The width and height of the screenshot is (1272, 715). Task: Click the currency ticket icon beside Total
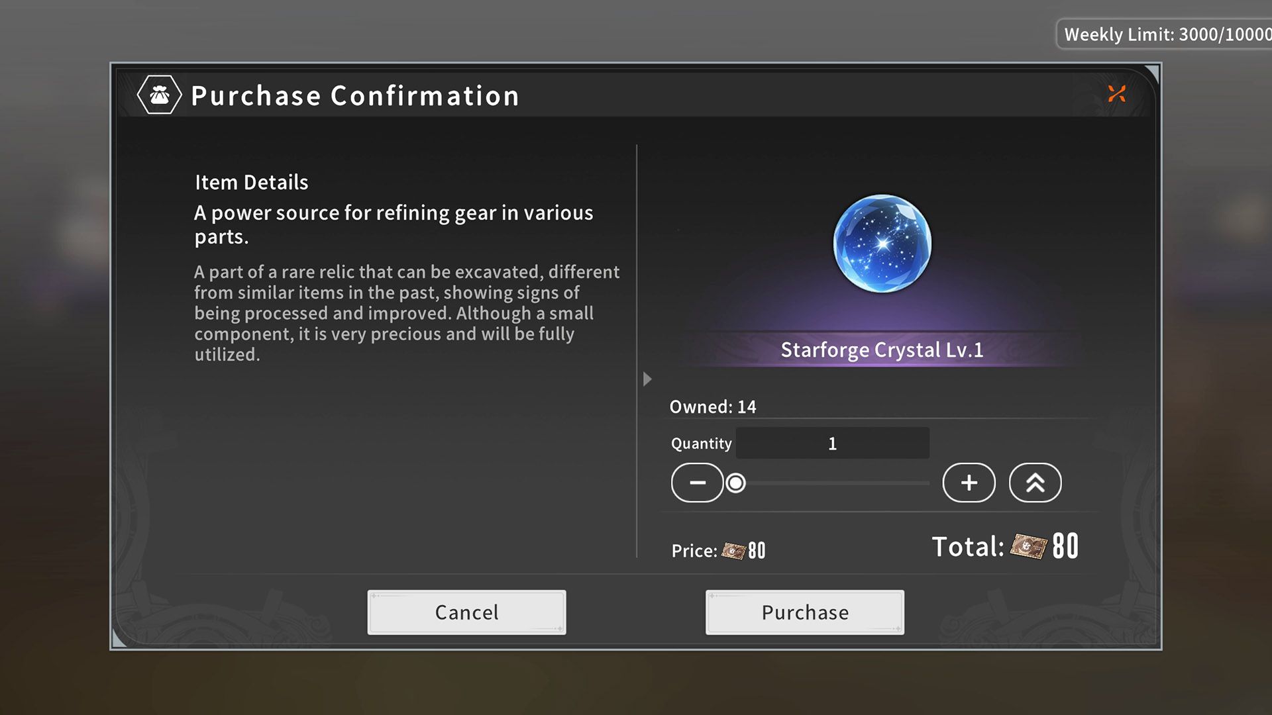pyautogui.click(x=1028, y=546)
